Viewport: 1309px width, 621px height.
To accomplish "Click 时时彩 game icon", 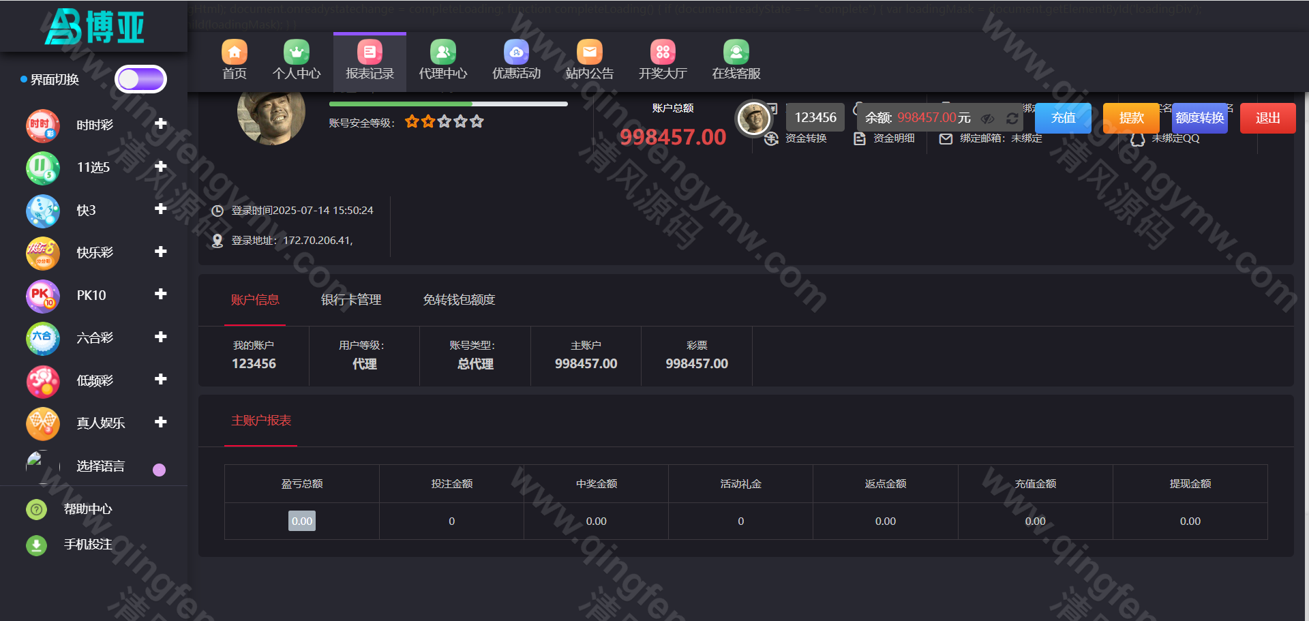I will (x=43, y=125).
